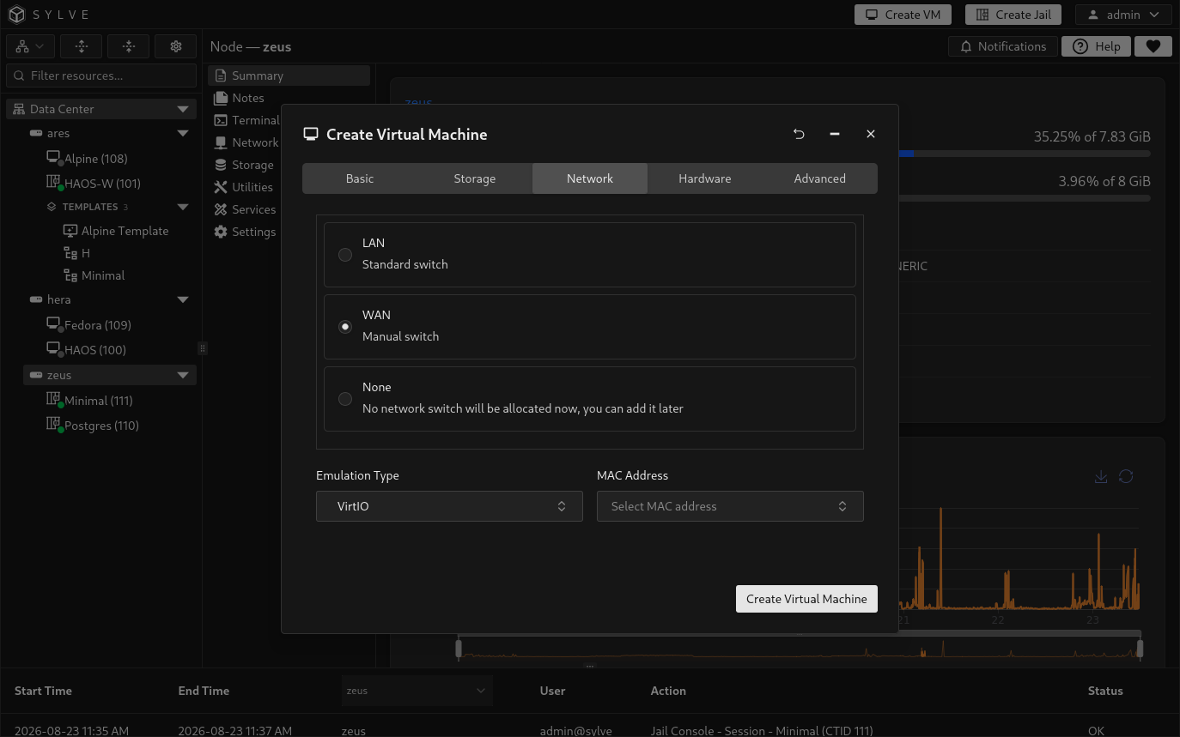Screen dimensions: 1180x737
Task: Click the Help button
Action: 1096,46
